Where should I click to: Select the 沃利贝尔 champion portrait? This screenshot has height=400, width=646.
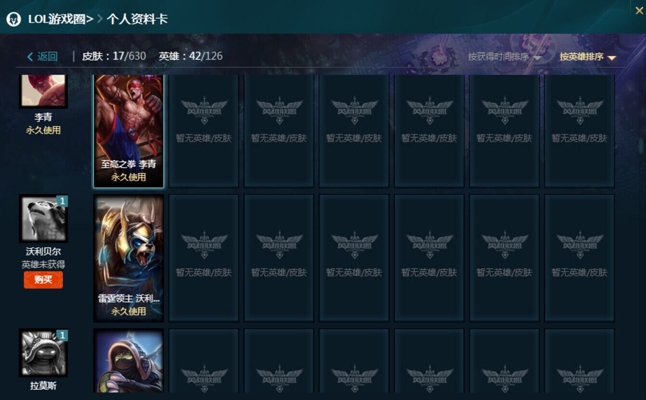(x=43, y=219)
